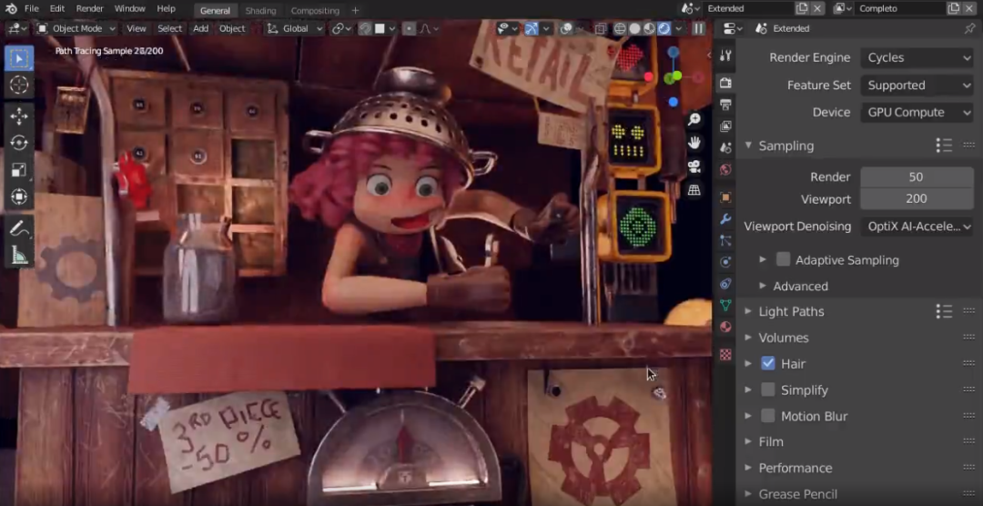This screenshot has width=983, height=506.
Task: Activate the Transform tool
Action: (19, 197)
